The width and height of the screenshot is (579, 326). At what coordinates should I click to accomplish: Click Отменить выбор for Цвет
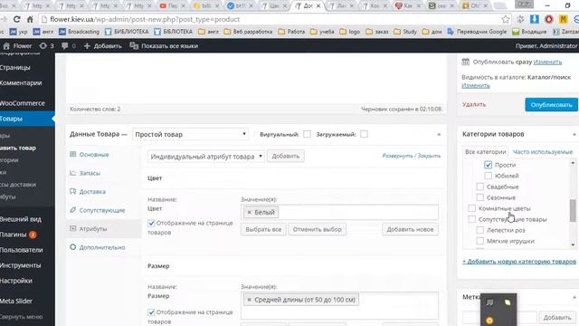pos(317,229)
